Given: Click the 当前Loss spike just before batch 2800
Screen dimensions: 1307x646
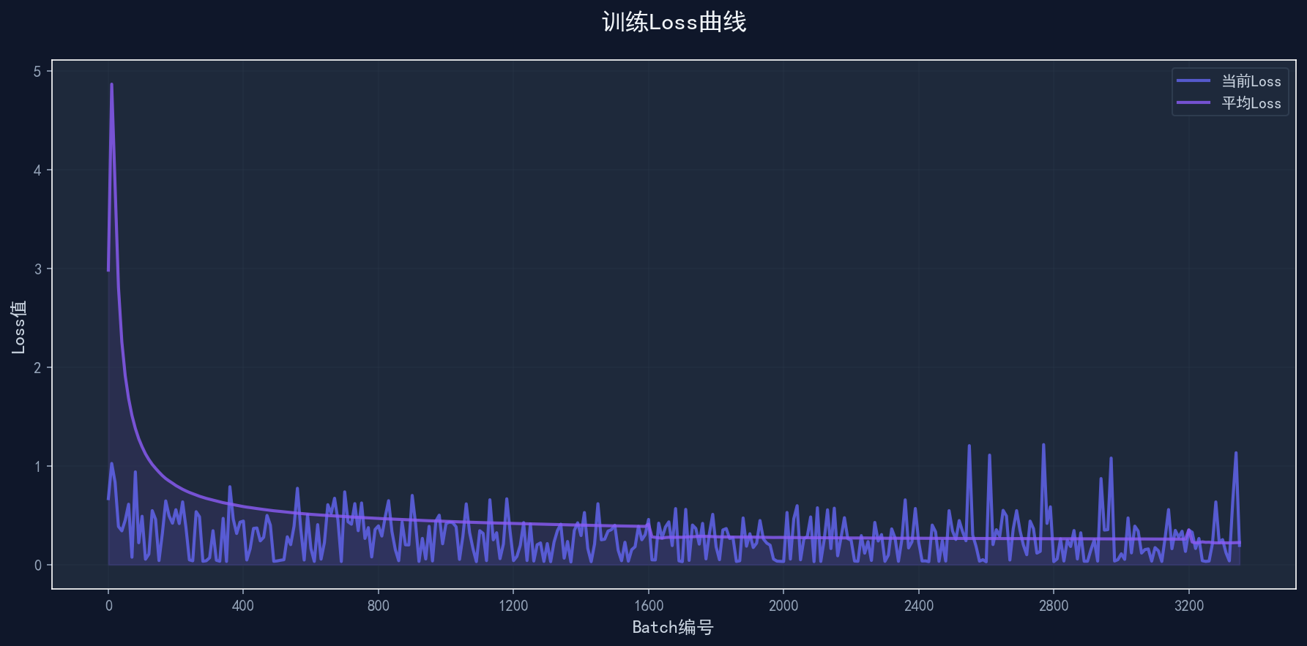Looking at the screenshot, I should pyautogui.click(x=1043, y=445).
